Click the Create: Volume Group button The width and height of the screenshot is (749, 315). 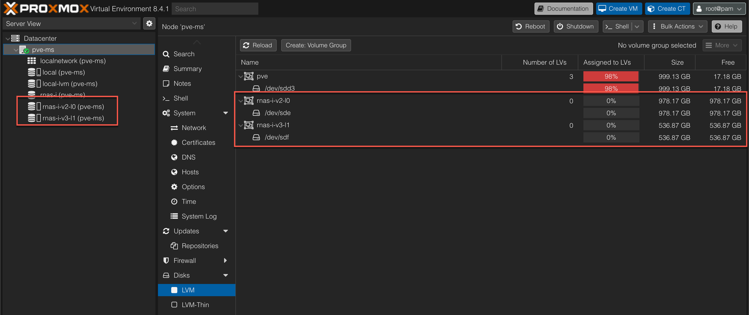[x=316, y=45]
